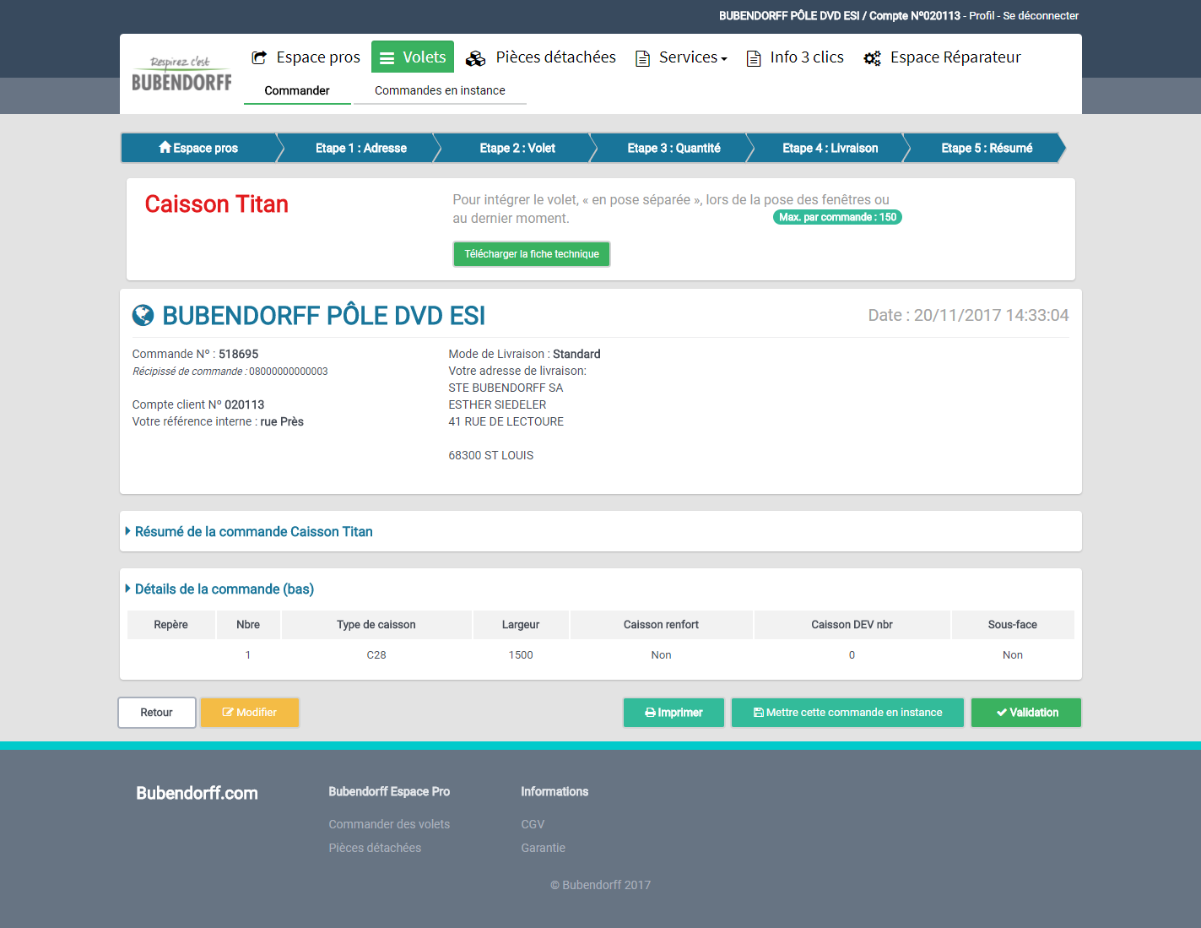Expand Résumé de la commande Caisson Titan
This screenshot has width=1201, height=928.
tap(253, 532)
